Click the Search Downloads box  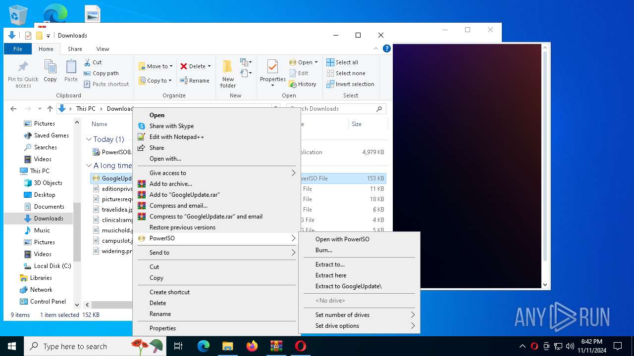tap(336, 109)
